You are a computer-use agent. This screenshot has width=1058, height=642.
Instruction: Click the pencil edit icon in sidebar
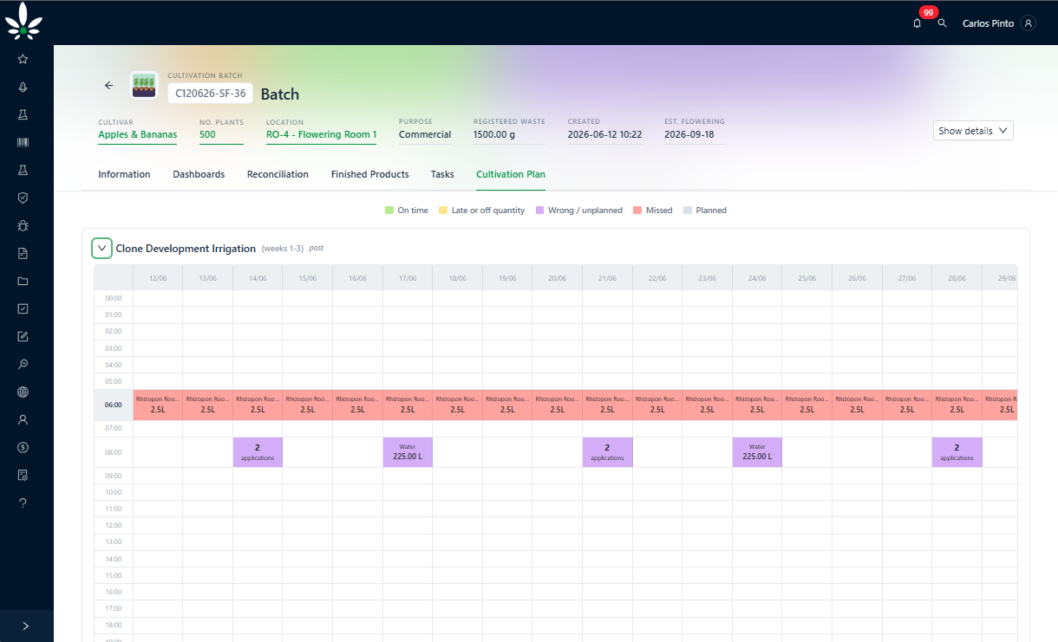(23, 336)
